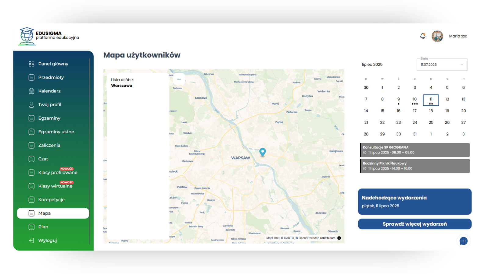The width and height of the screenshot is (488, 274).
Task: Select July 10 in the calendar
Action: (x=414, y=99)
